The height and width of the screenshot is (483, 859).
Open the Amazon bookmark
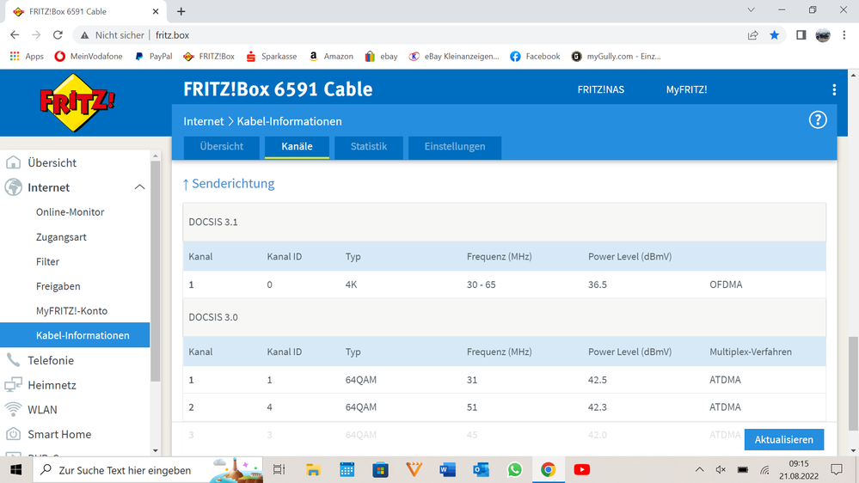[331, 56]
